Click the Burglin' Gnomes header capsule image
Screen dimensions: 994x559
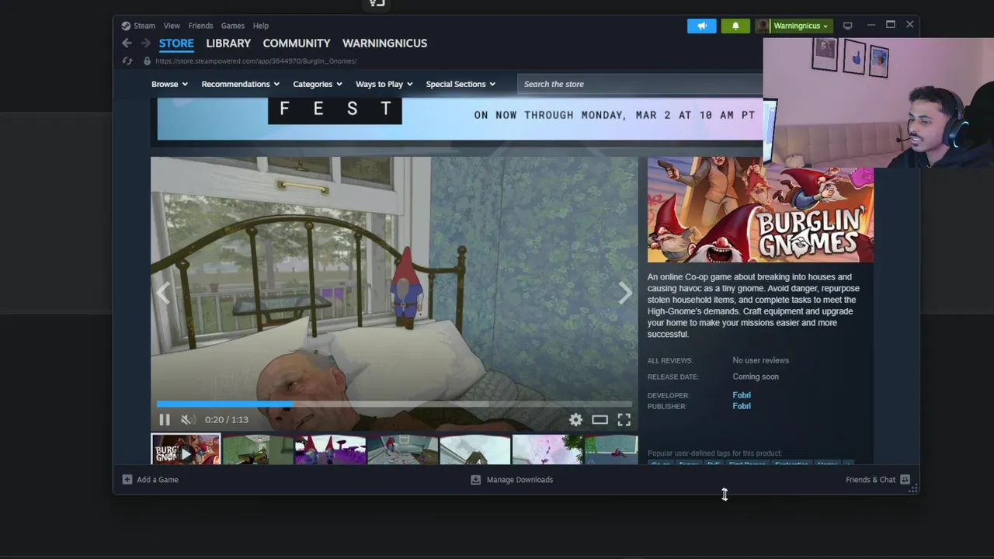point(760,210)
